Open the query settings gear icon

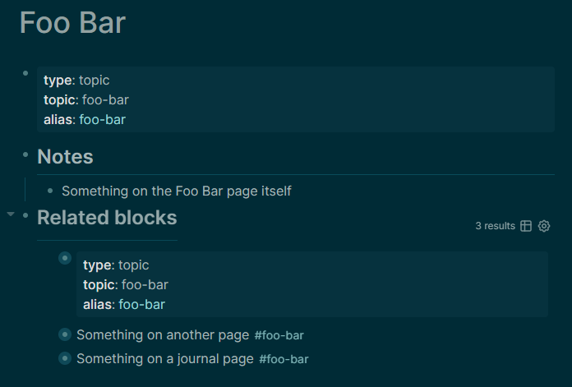pos(544,226)
